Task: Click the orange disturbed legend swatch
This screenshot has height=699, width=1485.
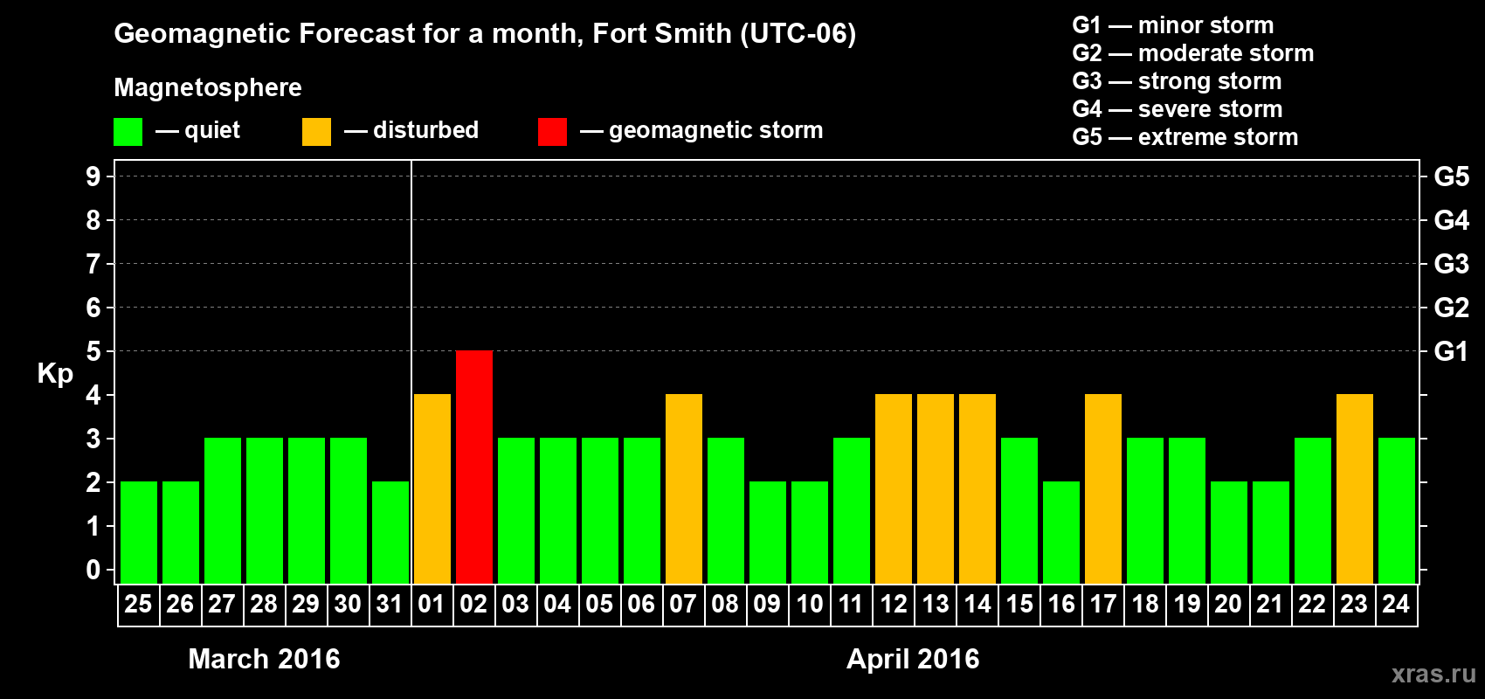Action: point(316,132)
